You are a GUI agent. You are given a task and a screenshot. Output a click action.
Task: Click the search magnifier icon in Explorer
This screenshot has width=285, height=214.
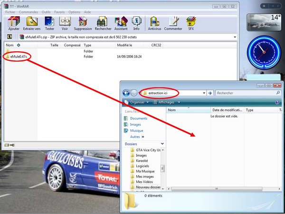pos(278,93)
